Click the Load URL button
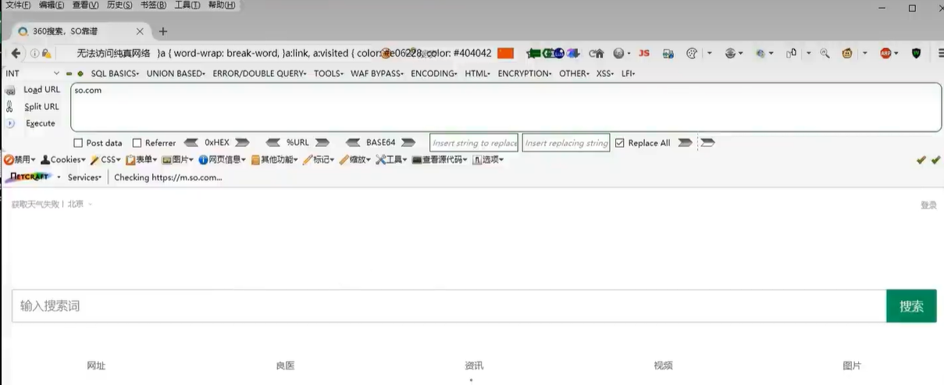 [41, 90]
